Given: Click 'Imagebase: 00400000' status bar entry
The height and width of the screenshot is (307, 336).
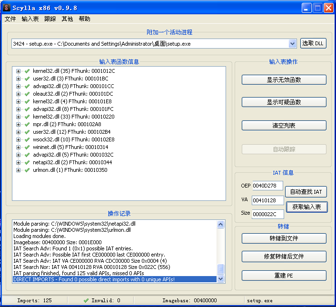Looking at the screenshot, I should pos(189,300).
